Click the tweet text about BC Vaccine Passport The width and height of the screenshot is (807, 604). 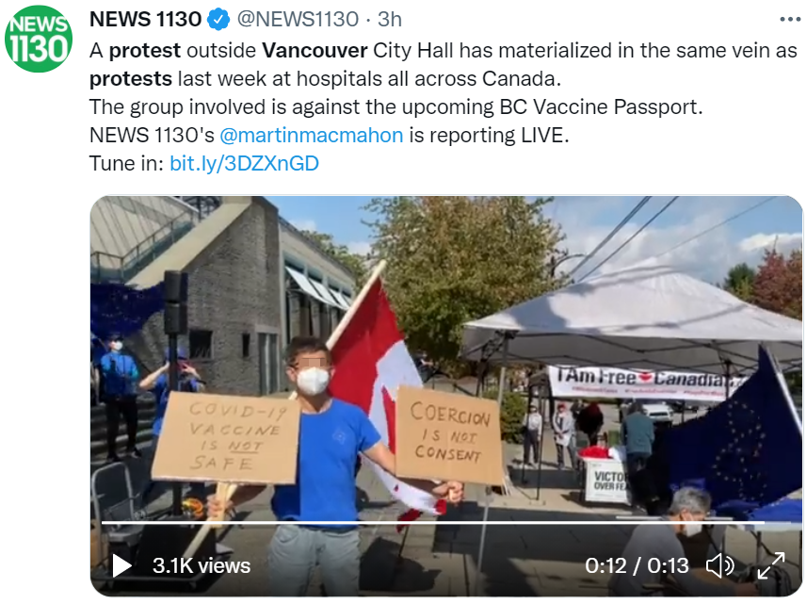(395, 107)
